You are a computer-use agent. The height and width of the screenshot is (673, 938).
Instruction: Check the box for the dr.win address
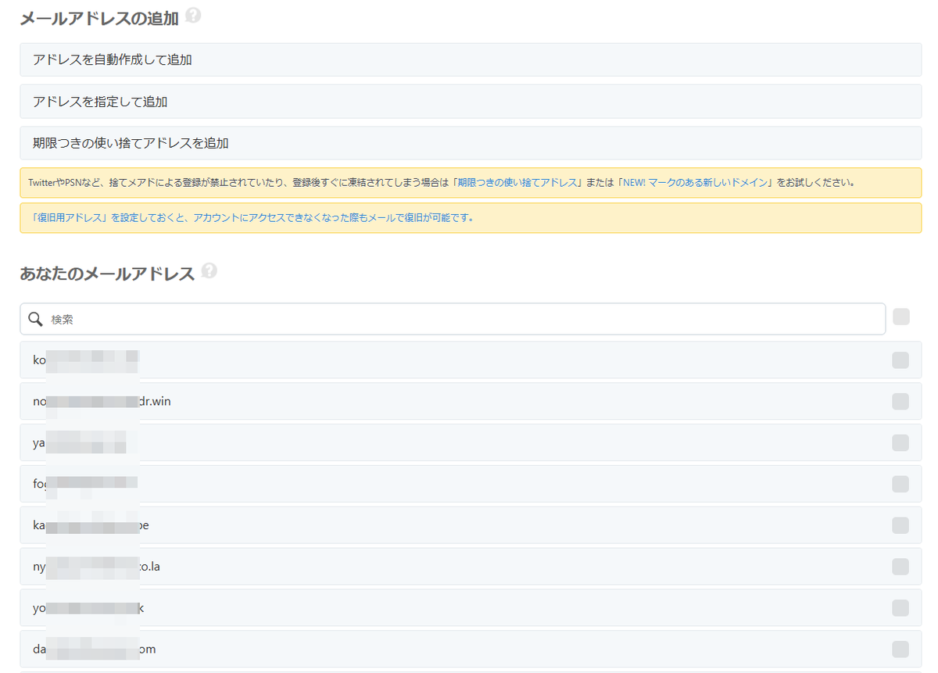click(x=899, y=401)
